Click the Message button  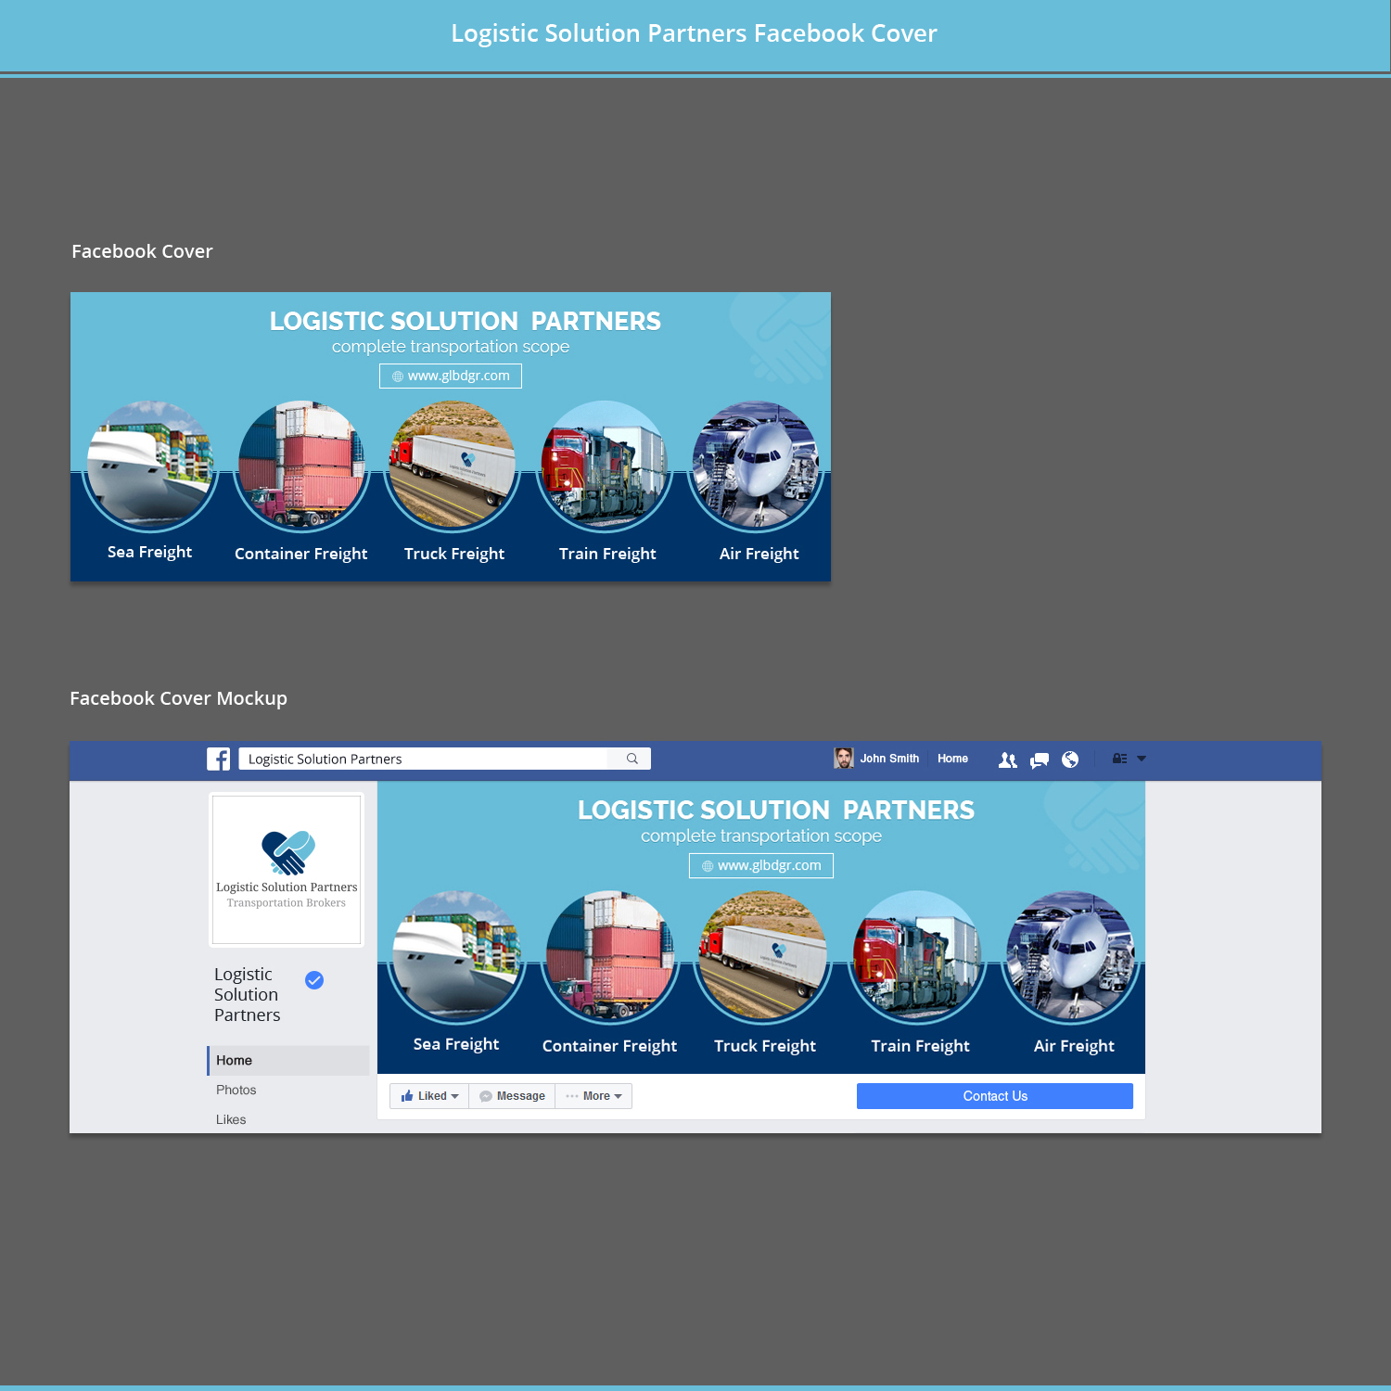512,1096
